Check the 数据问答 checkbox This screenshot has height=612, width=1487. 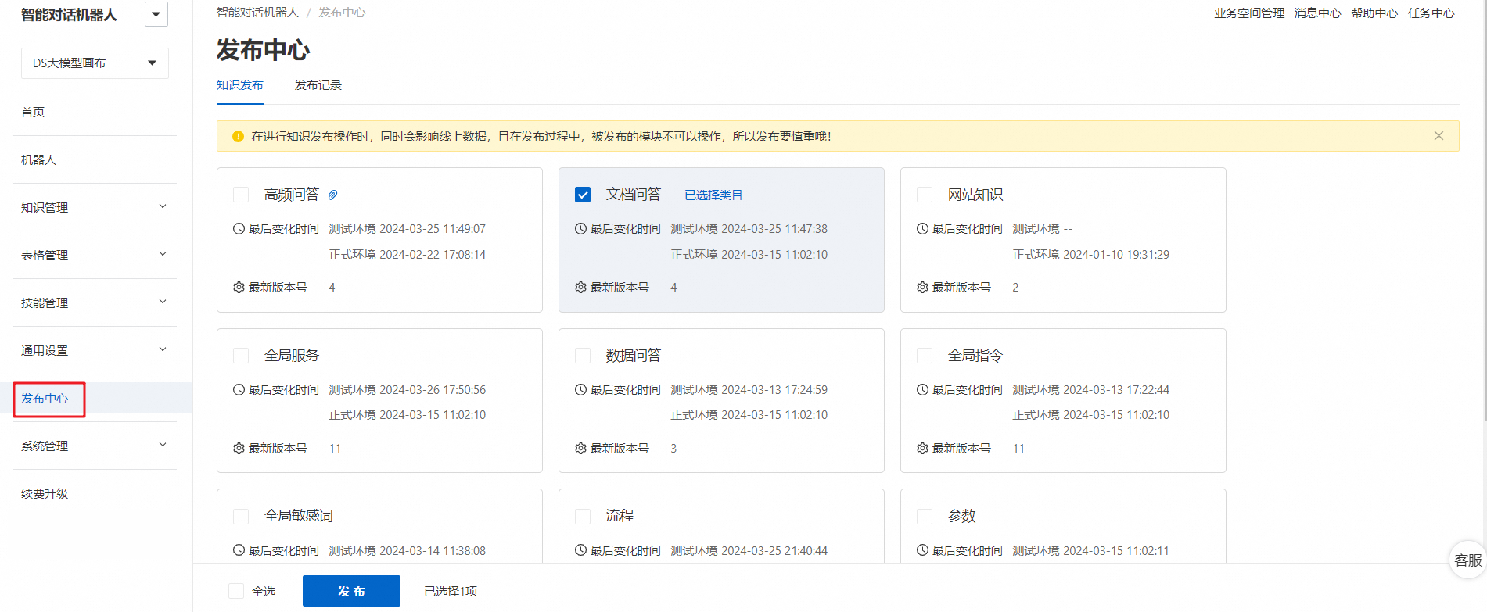pyautogui.click(x=583, y=356)
